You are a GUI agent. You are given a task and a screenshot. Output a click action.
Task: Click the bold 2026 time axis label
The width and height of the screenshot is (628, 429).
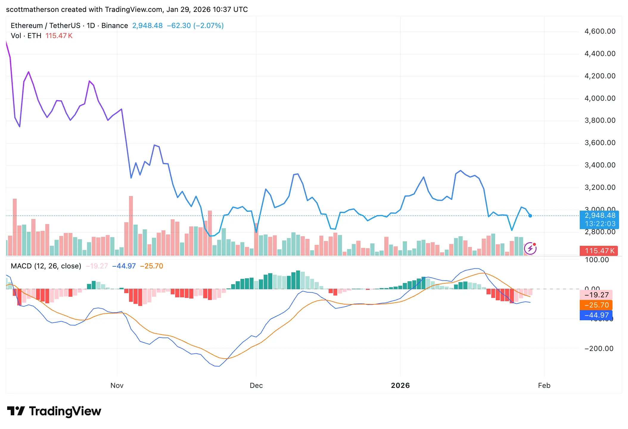click(x=400, y=386)
